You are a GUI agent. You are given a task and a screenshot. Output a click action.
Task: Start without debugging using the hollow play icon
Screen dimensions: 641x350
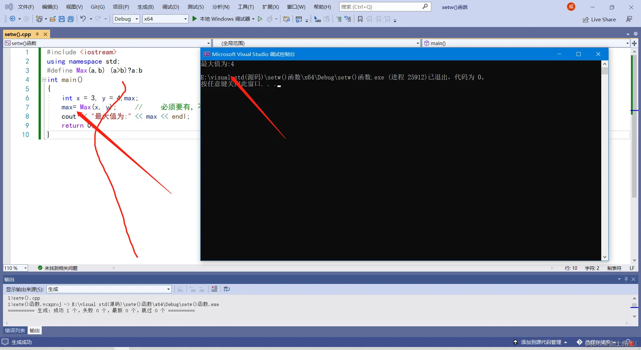pos(260,19)
